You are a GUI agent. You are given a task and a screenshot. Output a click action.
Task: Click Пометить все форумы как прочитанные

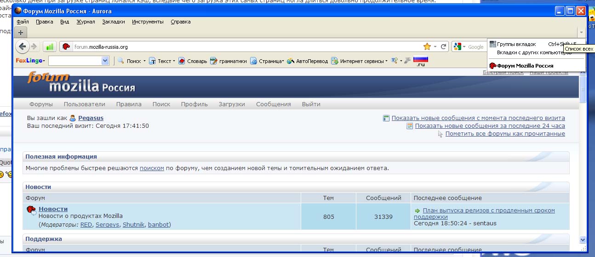[x=505, y=134]
